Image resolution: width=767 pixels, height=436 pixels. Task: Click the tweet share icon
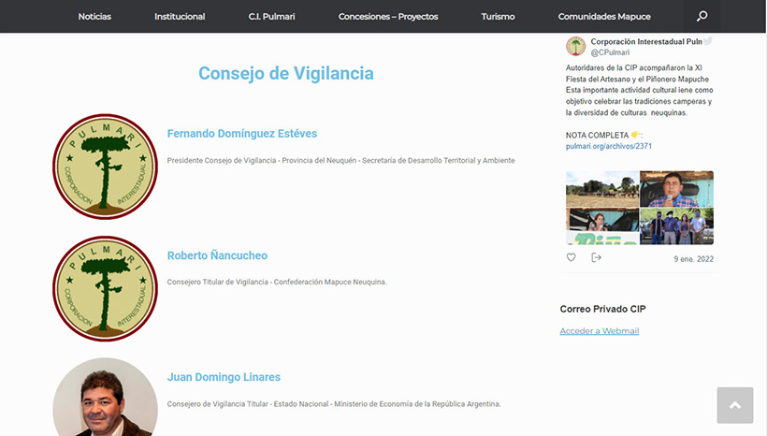(x=596, y=258)
